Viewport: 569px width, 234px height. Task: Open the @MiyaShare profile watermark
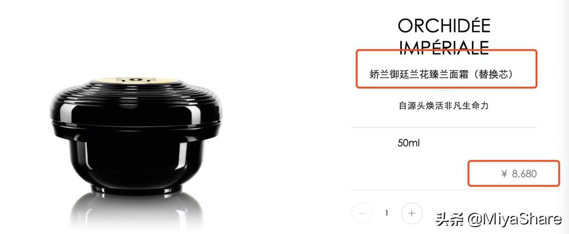tap(514, 219)
